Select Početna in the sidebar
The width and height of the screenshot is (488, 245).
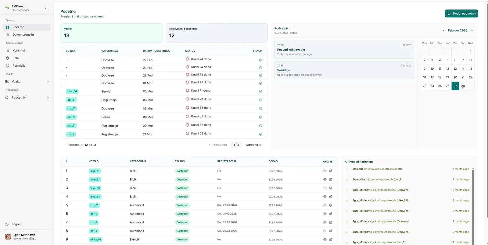[x=27, y=27]
